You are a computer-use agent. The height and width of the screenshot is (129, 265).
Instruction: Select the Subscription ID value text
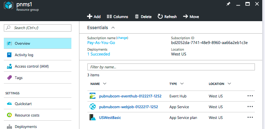209,43
